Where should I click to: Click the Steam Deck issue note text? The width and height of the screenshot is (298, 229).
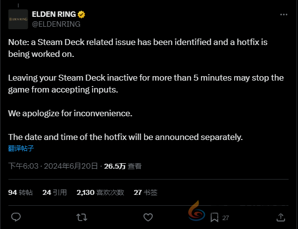(138, 48)
